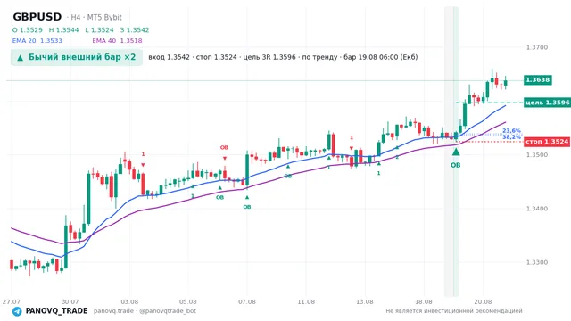This screenshot has width=571, height=321.
Task: Click the 23,6% Fibonacci level label
Action: (511, 131)
